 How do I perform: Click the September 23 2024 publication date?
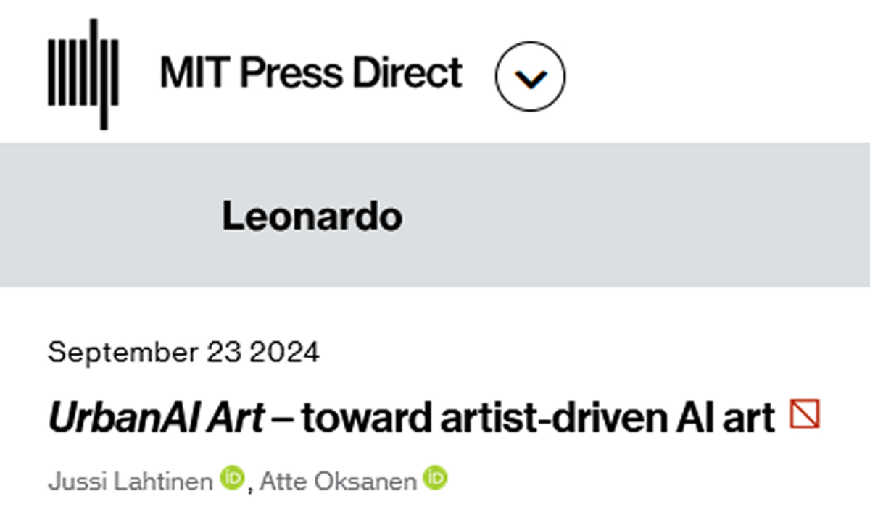pyautogui.click(x=183, y=353)
